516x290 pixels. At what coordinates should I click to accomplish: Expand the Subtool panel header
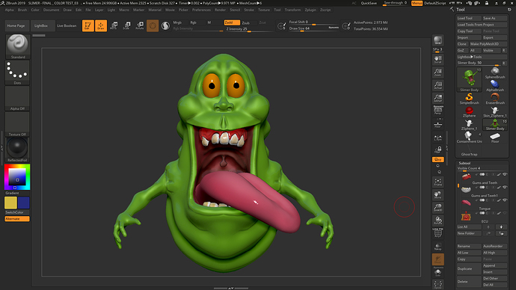tap(464, 163)
